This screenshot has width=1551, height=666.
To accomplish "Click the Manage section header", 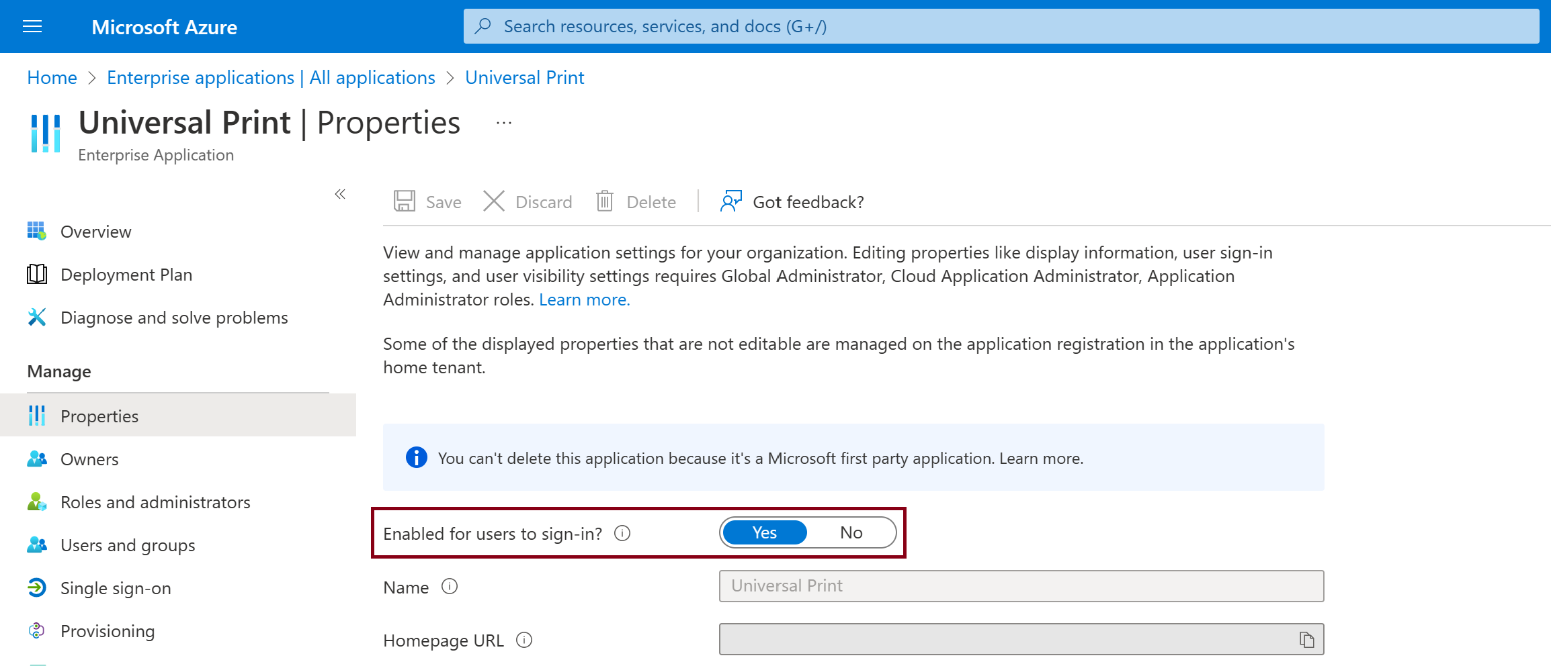I will coord(59,371).
